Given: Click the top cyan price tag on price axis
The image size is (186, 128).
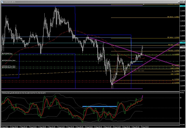Looking at the screenshot, I should click(183, 6).
